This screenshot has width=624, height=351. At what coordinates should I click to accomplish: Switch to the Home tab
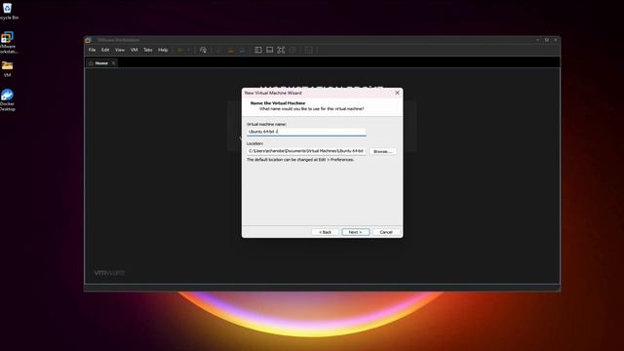click(x=101, y=63)
